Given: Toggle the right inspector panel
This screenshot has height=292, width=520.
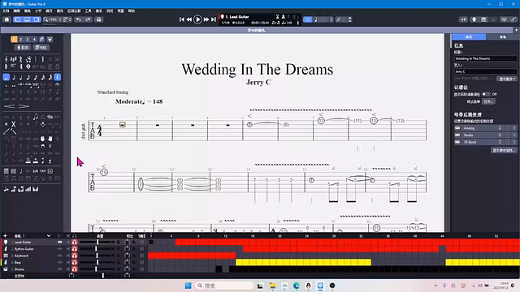Looking at the screenshot, I should click(x=37, y=19).
